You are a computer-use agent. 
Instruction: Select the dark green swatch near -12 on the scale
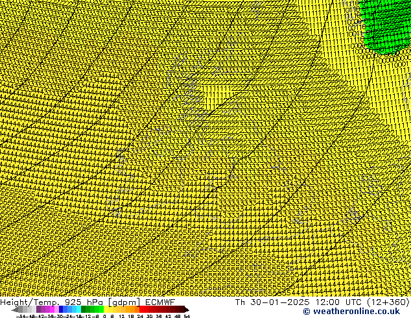click(x=84, y=310)
